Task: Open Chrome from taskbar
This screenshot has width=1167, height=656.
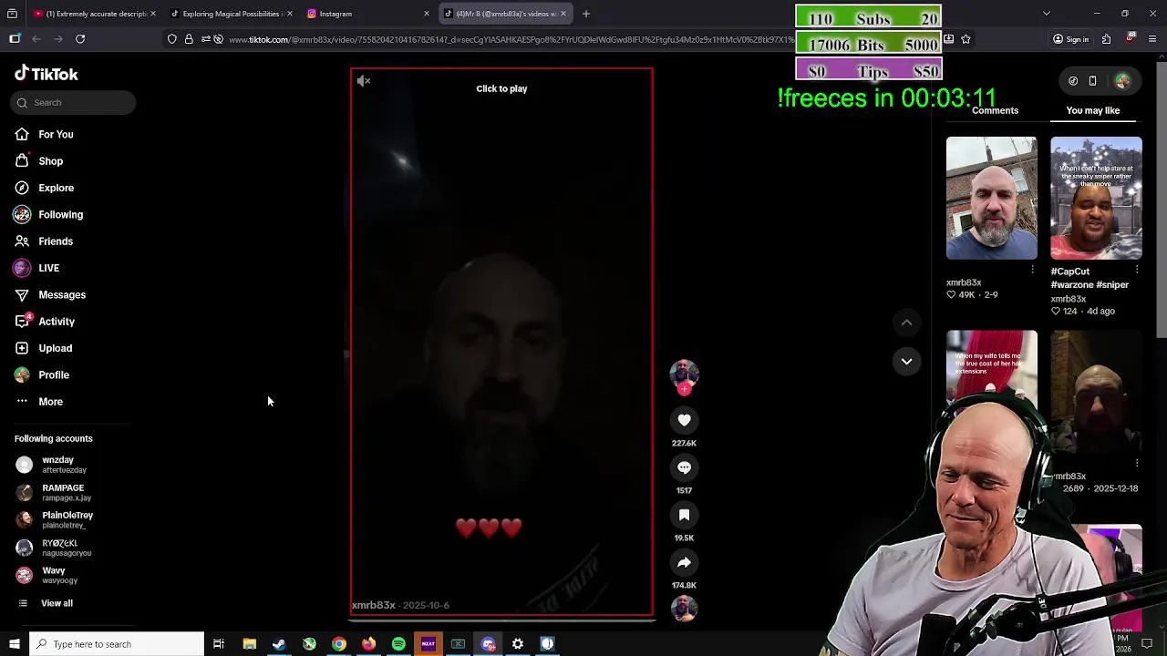Action: (x=338, y=644)
